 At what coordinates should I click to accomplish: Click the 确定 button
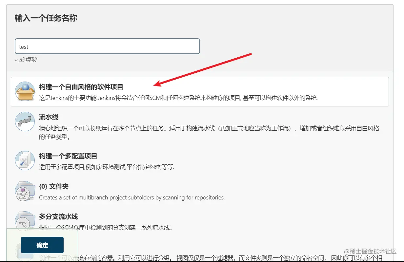[x=42, y=245]
